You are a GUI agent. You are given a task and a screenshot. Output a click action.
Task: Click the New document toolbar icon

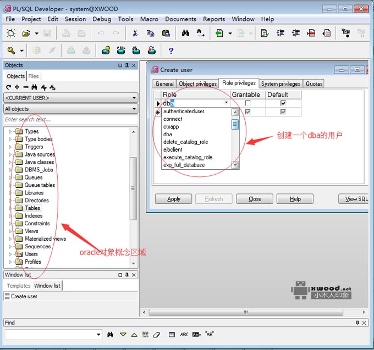(x=11, y=33)
